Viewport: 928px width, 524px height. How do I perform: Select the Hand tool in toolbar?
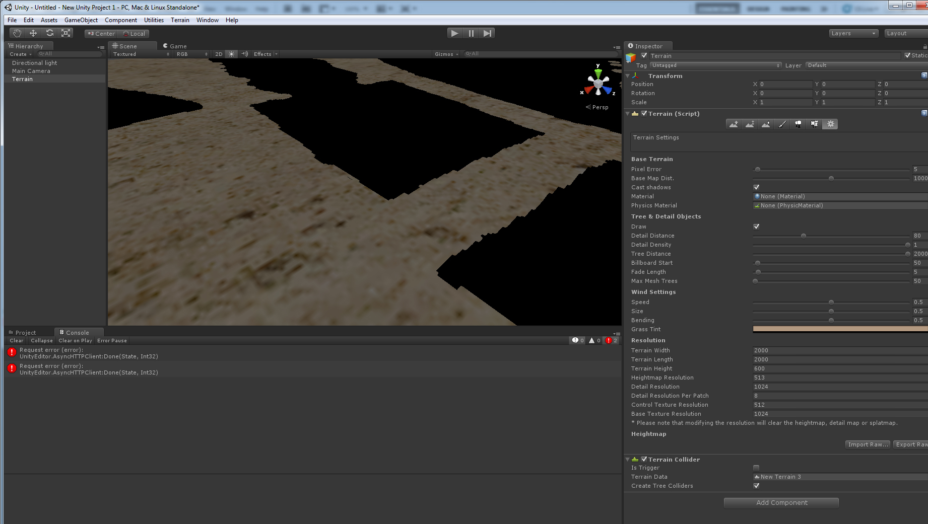pyautogui.click(x=17, y=33)
